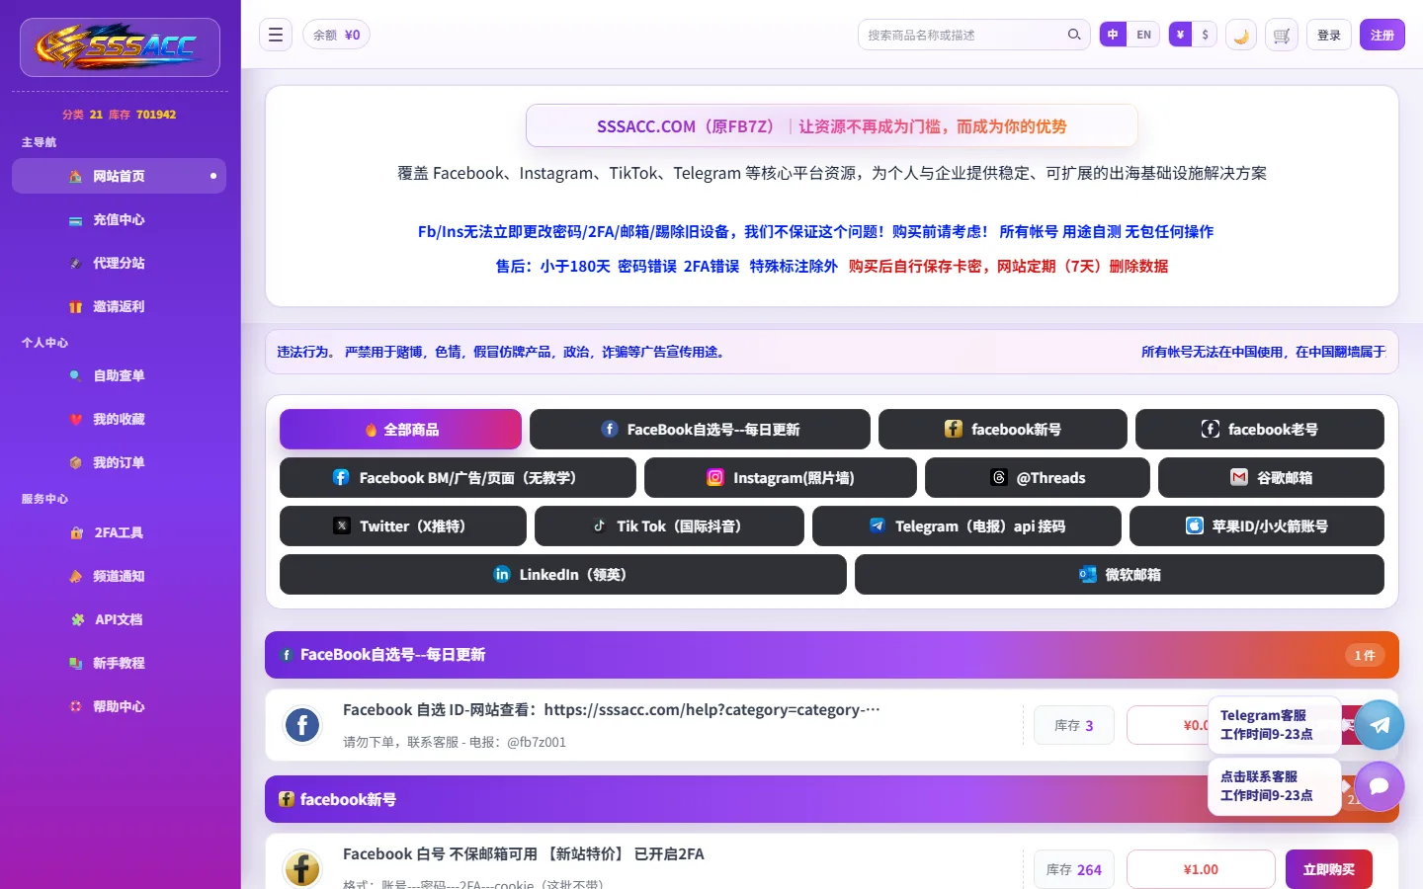1423x889 pixels.
Task: Click the SSSACC logo
Action: 120,47
